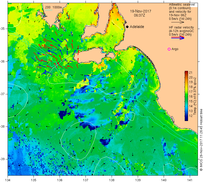
Task: Click the black altimetric velocity legend arrow
Action: 178,22
